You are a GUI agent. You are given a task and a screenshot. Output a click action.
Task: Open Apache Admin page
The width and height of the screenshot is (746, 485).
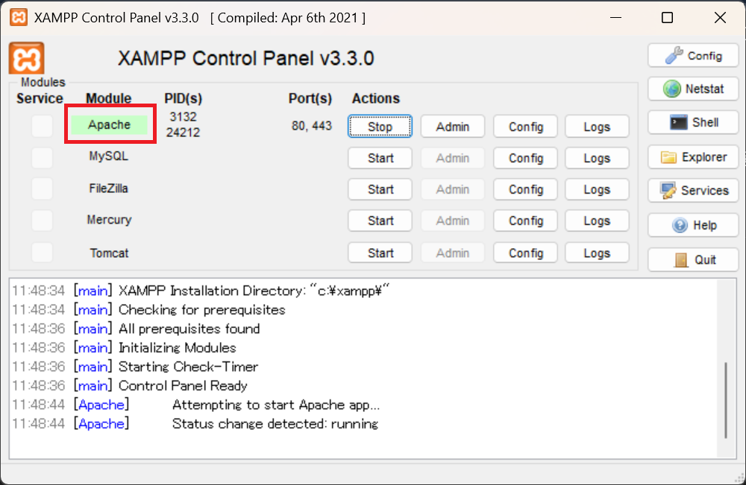(x=452, y=126)
